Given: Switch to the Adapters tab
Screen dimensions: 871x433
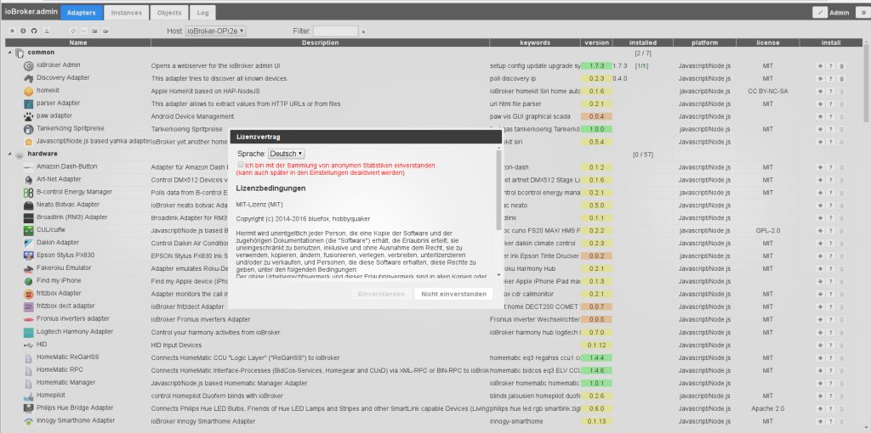Looking at the screenshot, I should [x=81, y=12].
